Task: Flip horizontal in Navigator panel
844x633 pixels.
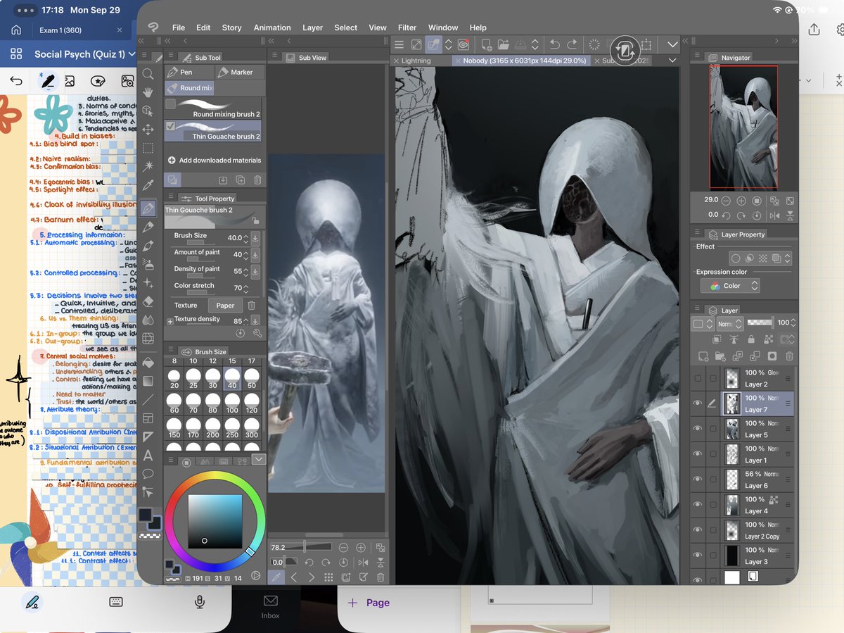Action: pos(774,215)
